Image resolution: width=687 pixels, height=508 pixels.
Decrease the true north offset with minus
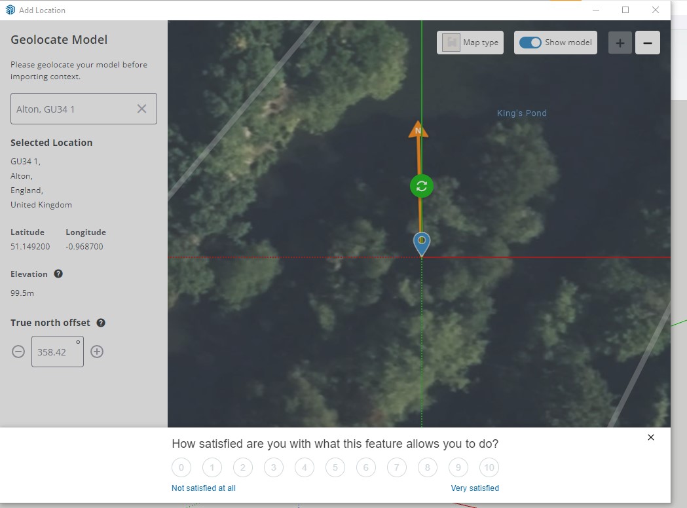pyautogui.click(x=18, y=352)
